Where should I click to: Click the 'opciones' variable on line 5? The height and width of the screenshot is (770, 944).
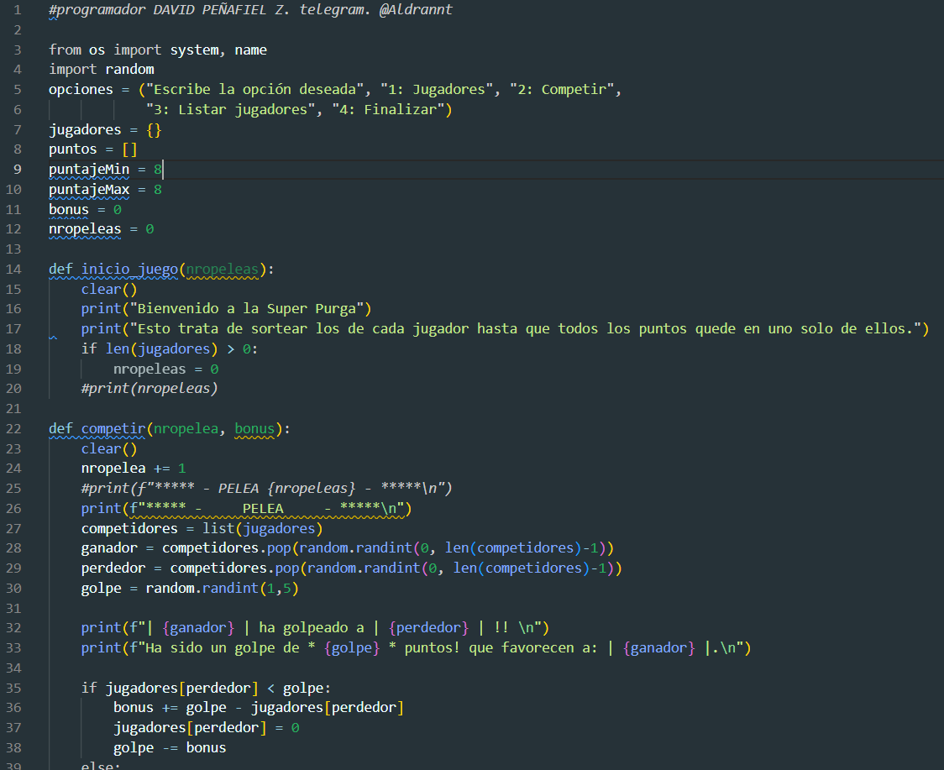[81, 90]
